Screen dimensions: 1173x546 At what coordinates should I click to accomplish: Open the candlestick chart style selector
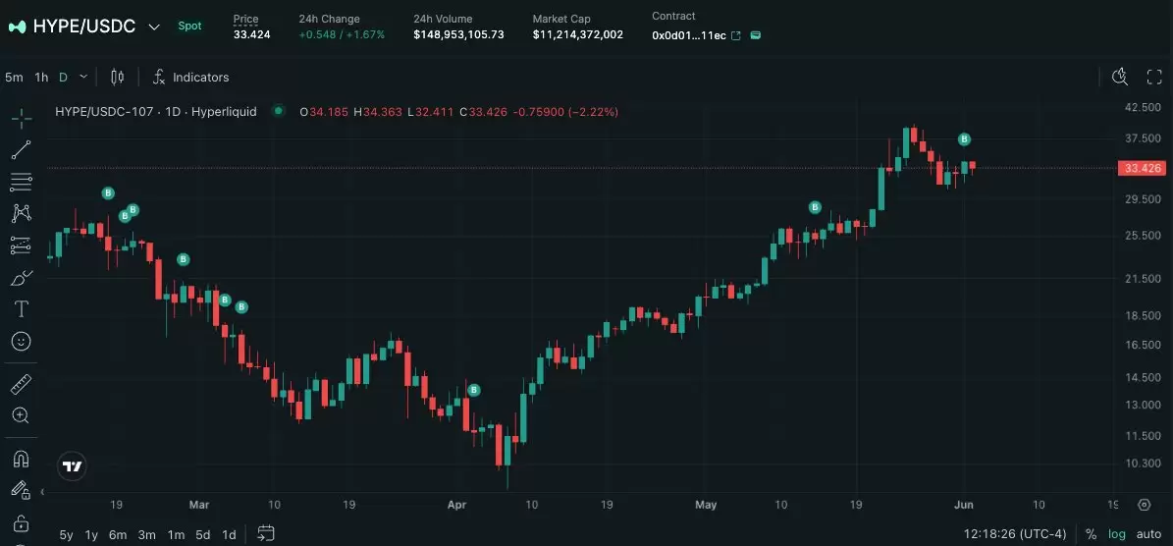coord(118,77)
